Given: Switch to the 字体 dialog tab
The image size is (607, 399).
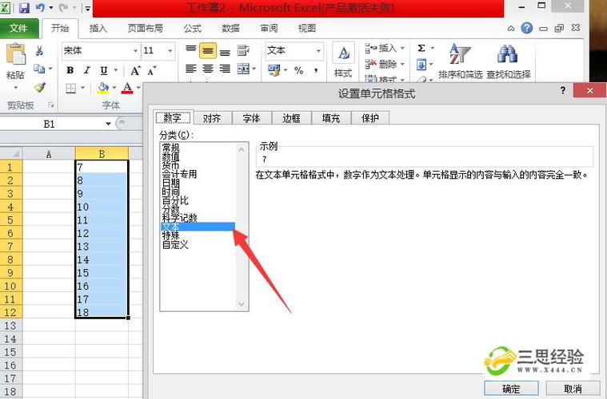Looking at the screenshot, I should (x=252, y=118).
